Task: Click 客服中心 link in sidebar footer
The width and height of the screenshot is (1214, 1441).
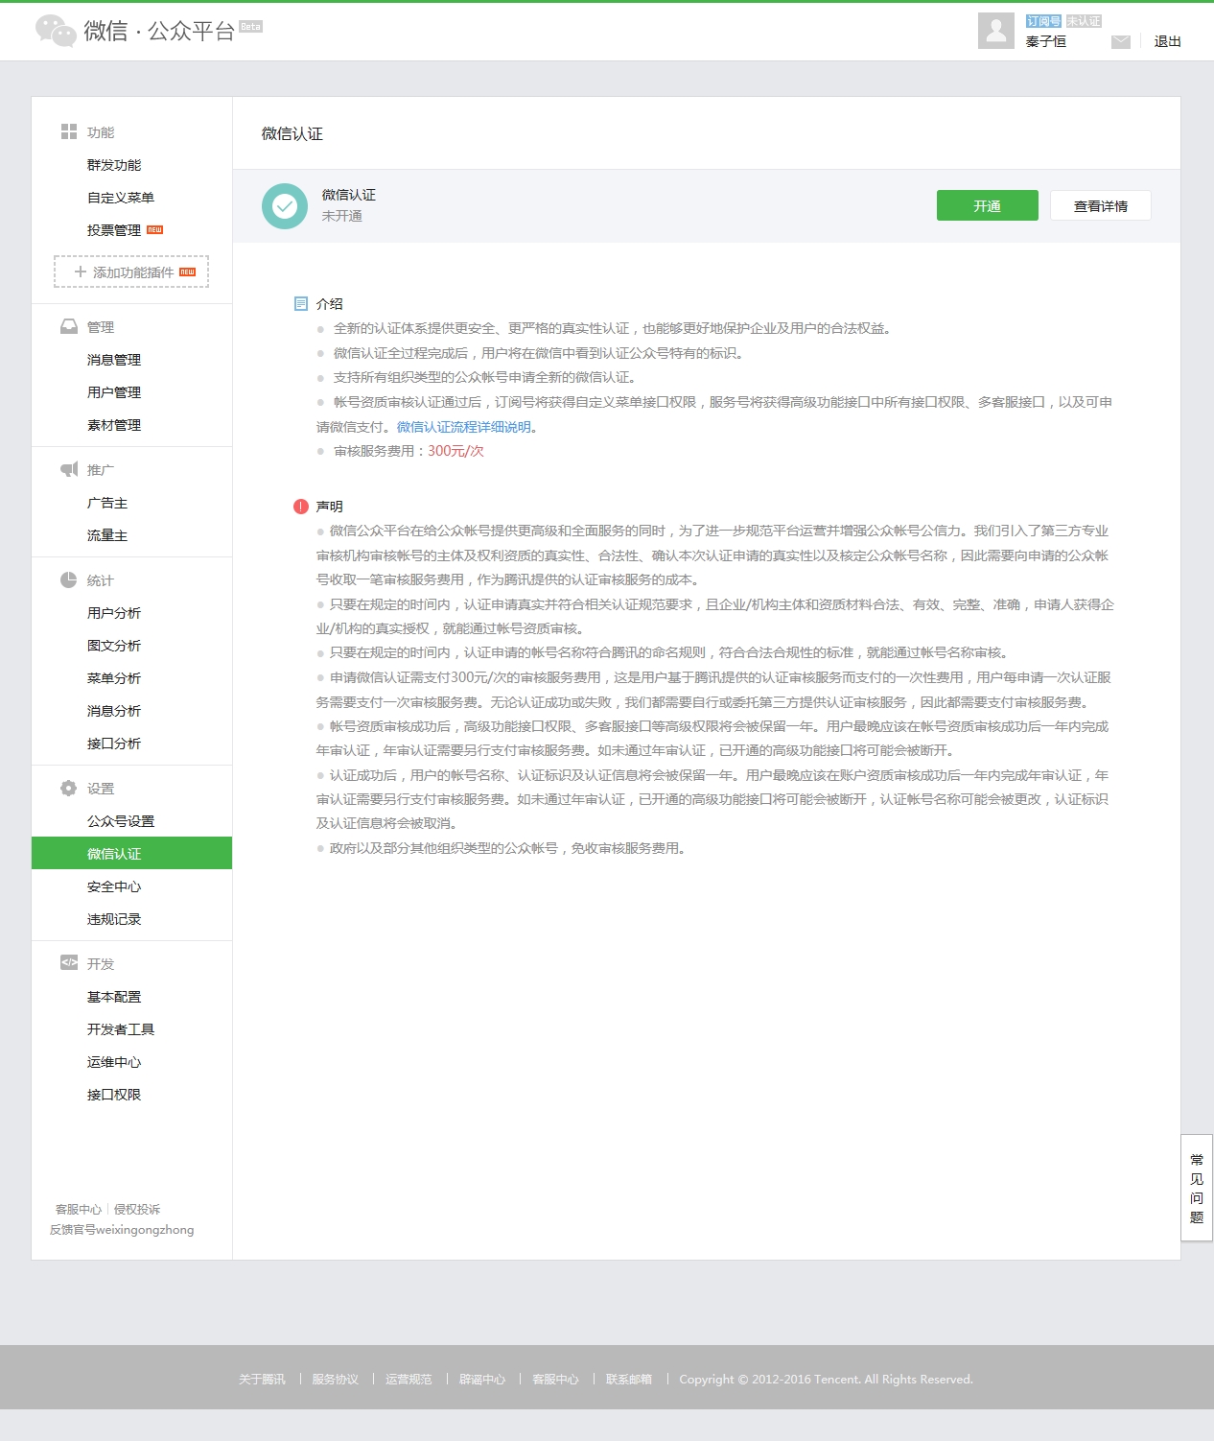Action: click(79, 1210)
